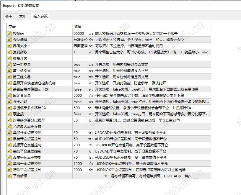Click the ab icon beside 固定资金量

point(9,96)
